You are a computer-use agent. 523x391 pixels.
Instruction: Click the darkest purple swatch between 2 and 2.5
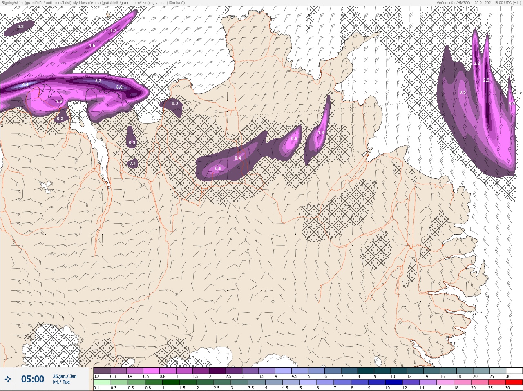[217, 371]
